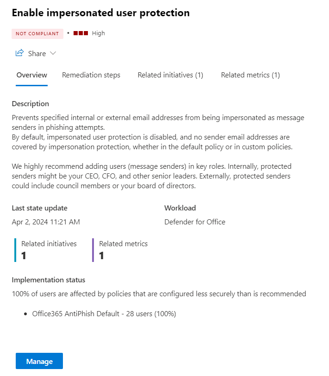
Task: Click the Office365 AntiPhish Default policy entry
Action: coord(104,314)
